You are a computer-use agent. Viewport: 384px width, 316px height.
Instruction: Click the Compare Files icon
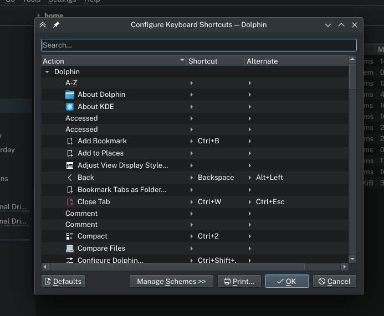pyautogui.click(x=70, y=248)
